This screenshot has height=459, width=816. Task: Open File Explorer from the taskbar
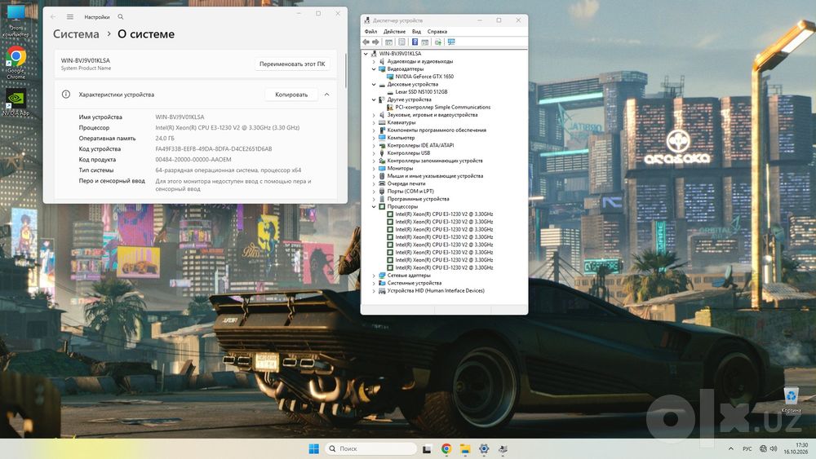pos(465,448)
